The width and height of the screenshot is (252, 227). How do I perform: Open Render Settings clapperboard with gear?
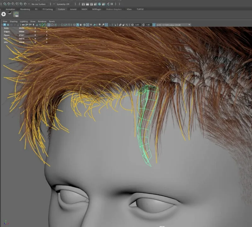[95, 4]
